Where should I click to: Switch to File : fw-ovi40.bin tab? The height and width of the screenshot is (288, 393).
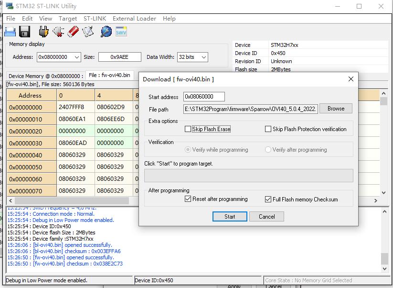tap(109, 75)
